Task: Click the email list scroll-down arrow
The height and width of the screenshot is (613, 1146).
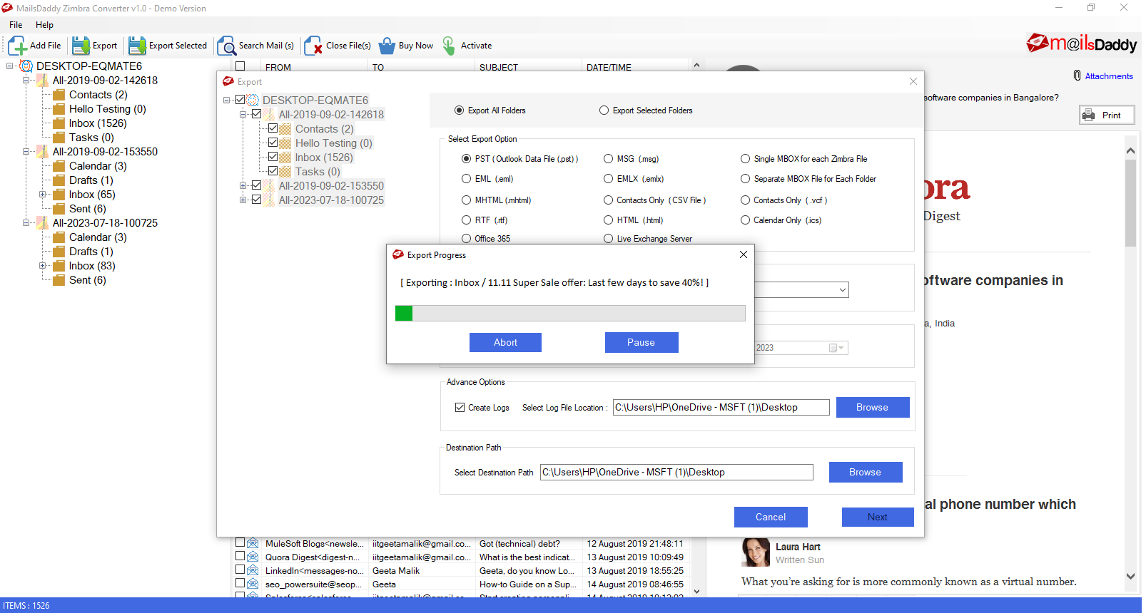Action: pos(697,592)
